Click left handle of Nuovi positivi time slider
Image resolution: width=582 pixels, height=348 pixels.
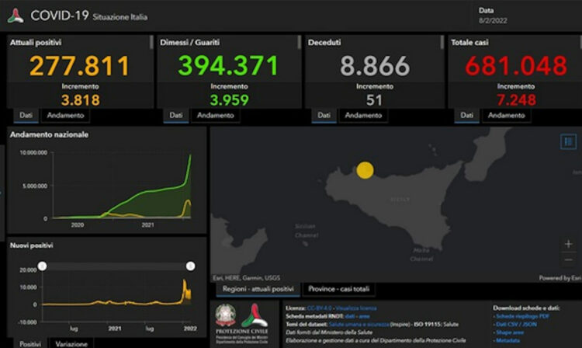(43, 266)
